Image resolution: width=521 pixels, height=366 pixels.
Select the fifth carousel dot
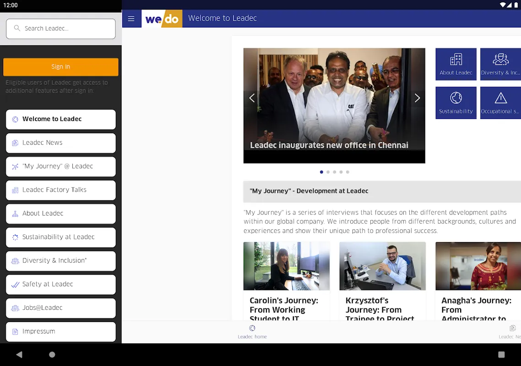pyautogui.click(x=347, y=172)
